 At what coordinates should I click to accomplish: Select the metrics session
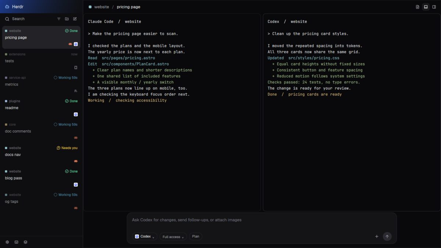(41, 85)
